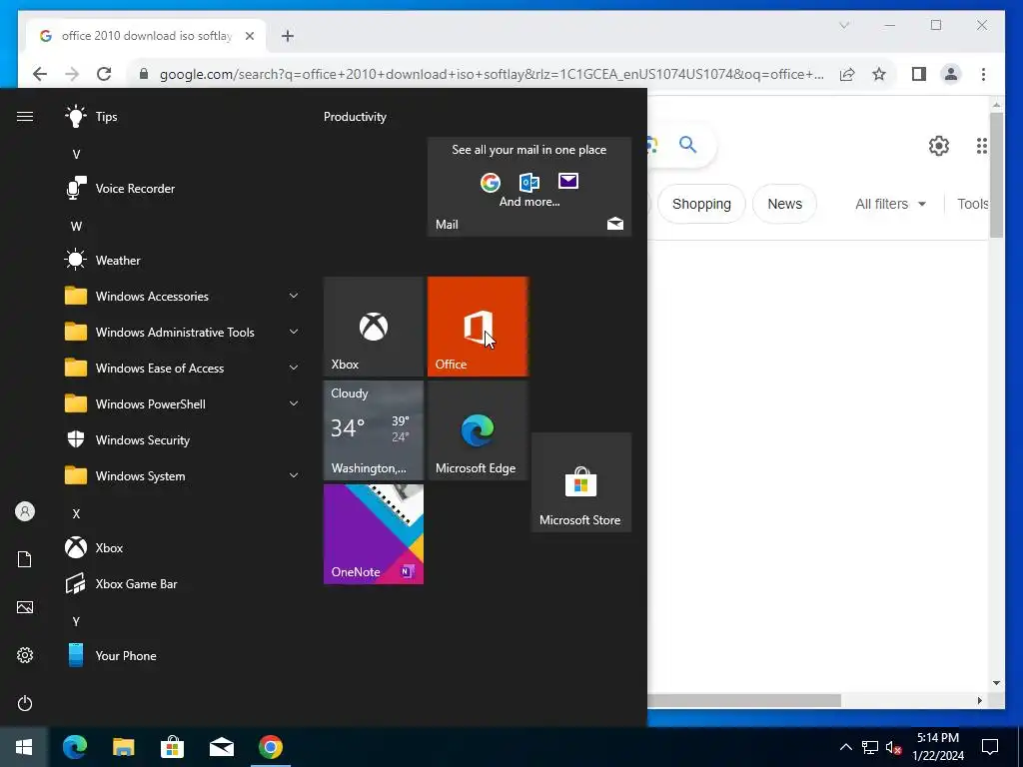Open the Microsoft Store tile
This screenshot has width=1023, height=767.
[581, 482]
